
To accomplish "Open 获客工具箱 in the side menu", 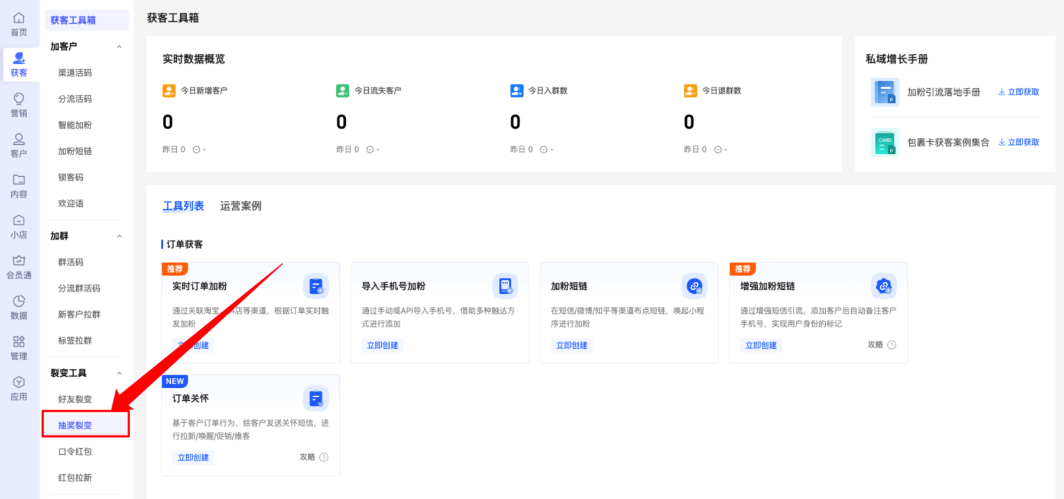I will [x=87, y=20].
